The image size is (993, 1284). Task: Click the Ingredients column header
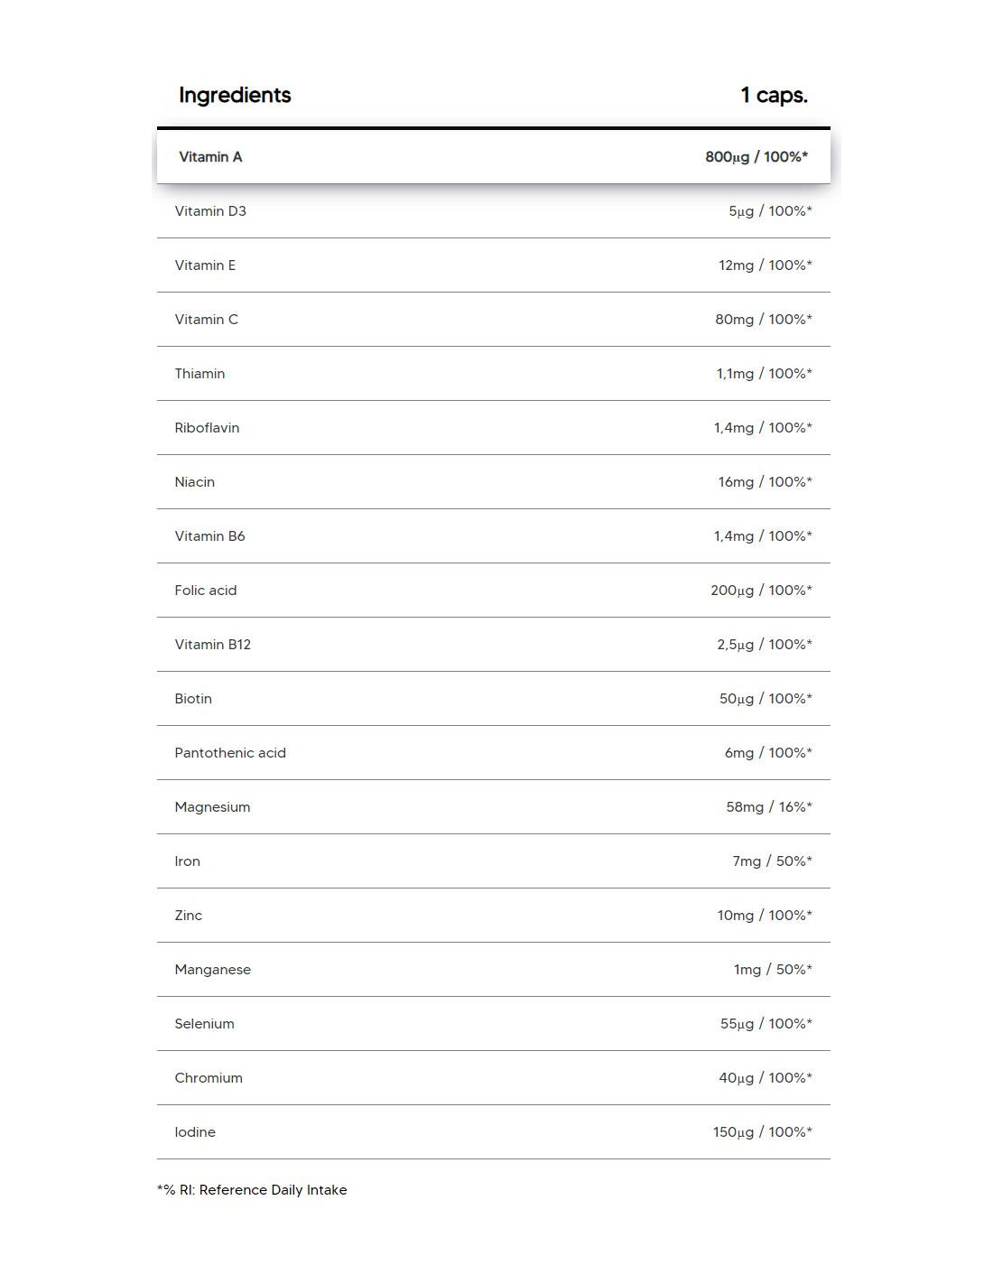coord(235,95)
